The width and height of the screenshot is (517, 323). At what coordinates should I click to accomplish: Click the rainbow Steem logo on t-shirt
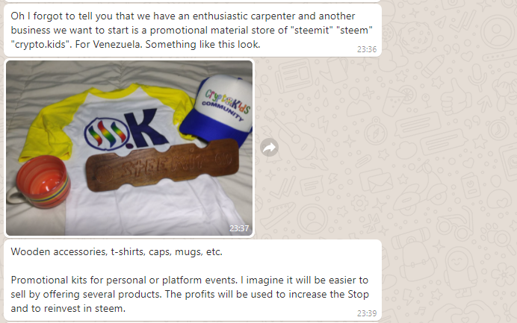click(107, 134)
